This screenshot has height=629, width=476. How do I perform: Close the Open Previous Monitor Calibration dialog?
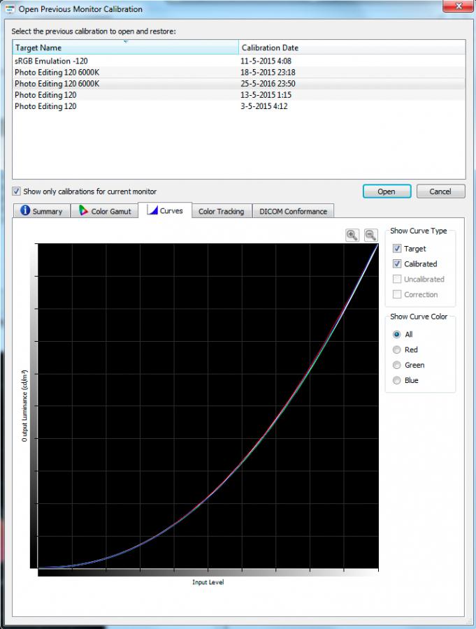point(459,6)
